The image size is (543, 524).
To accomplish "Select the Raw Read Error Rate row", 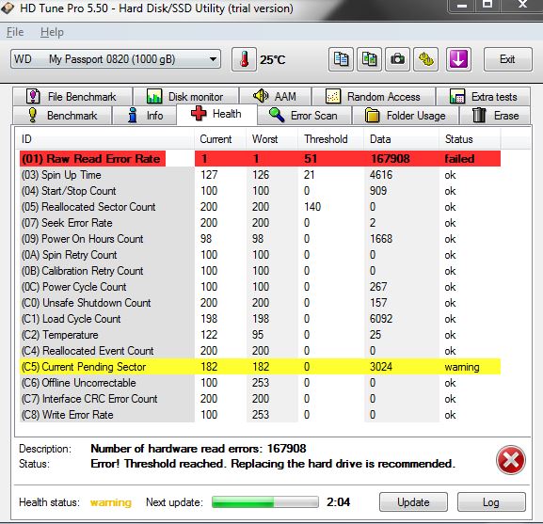I will pos(260,158).
